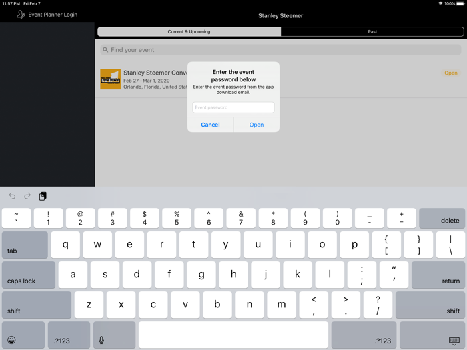Tap the tilde and backtick key
Viewport: 467px width, 350px height.
coord(16,218)
